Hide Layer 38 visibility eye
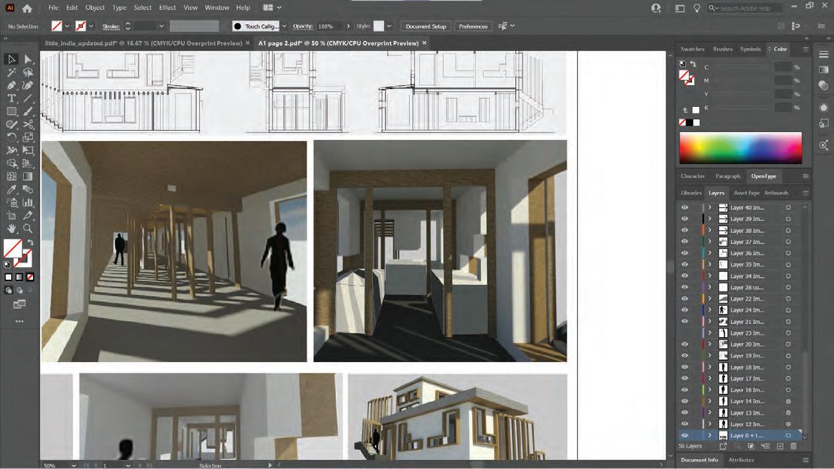Screen dimensions: 834x469 tap(685, 230)
